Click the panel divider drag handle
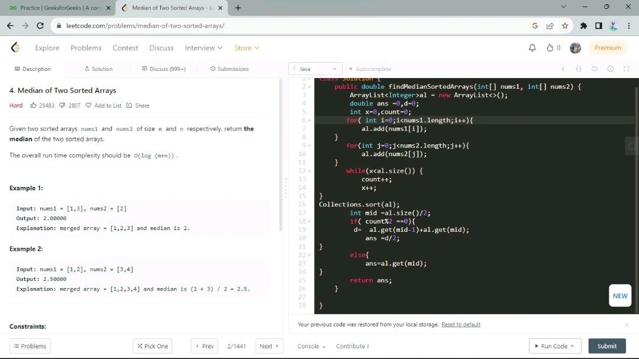 pyautogui.click(x=286, y=187)
